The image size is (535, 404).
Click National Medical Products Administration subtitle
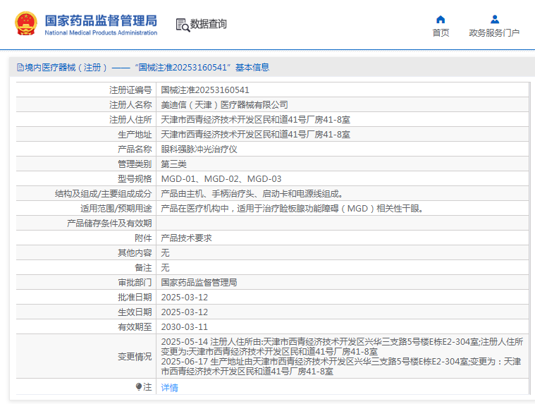point(101,32)
